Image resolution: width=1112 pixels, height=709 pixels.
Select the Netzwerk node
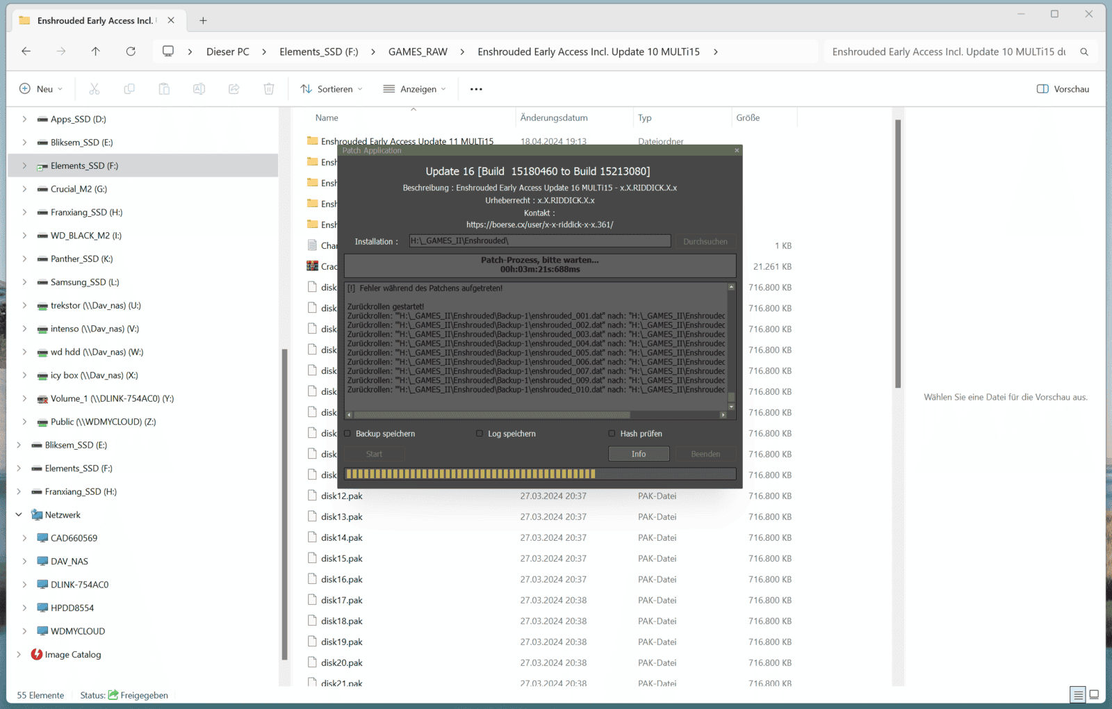(x=63, y=515)
